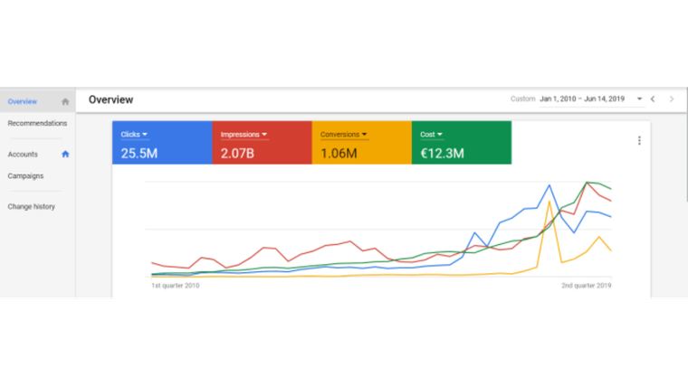Open Accounts in the sidebar
The image size is (688, 386).
coord(23,154)
